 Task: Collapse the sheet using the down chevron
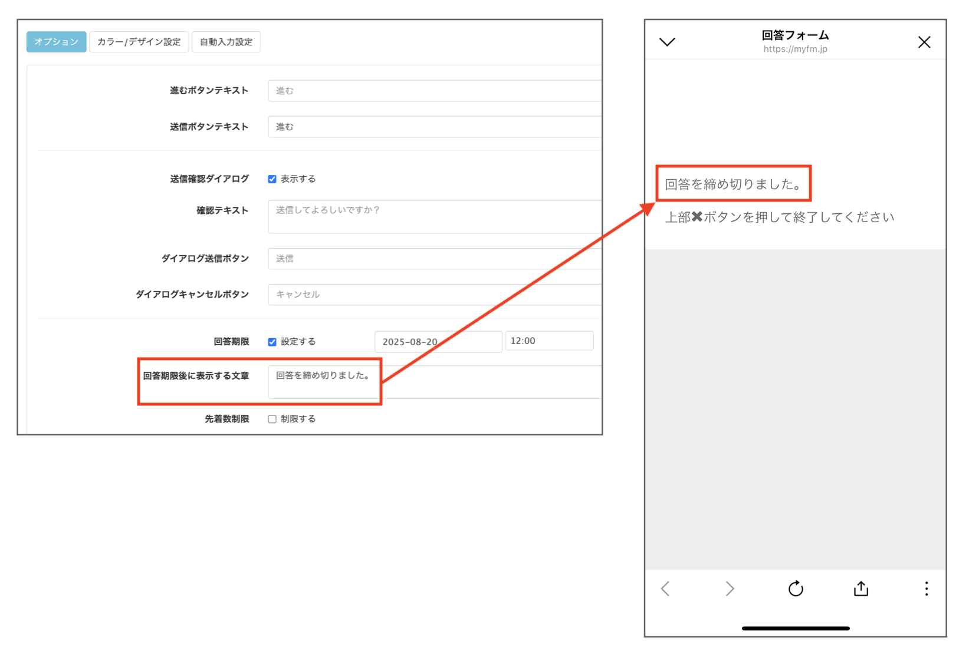point(667,42)
